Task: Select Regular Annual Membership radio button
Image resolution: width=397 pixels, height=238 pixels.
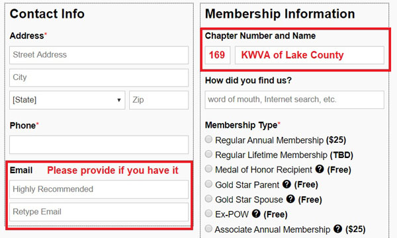Action: [208, 139]
